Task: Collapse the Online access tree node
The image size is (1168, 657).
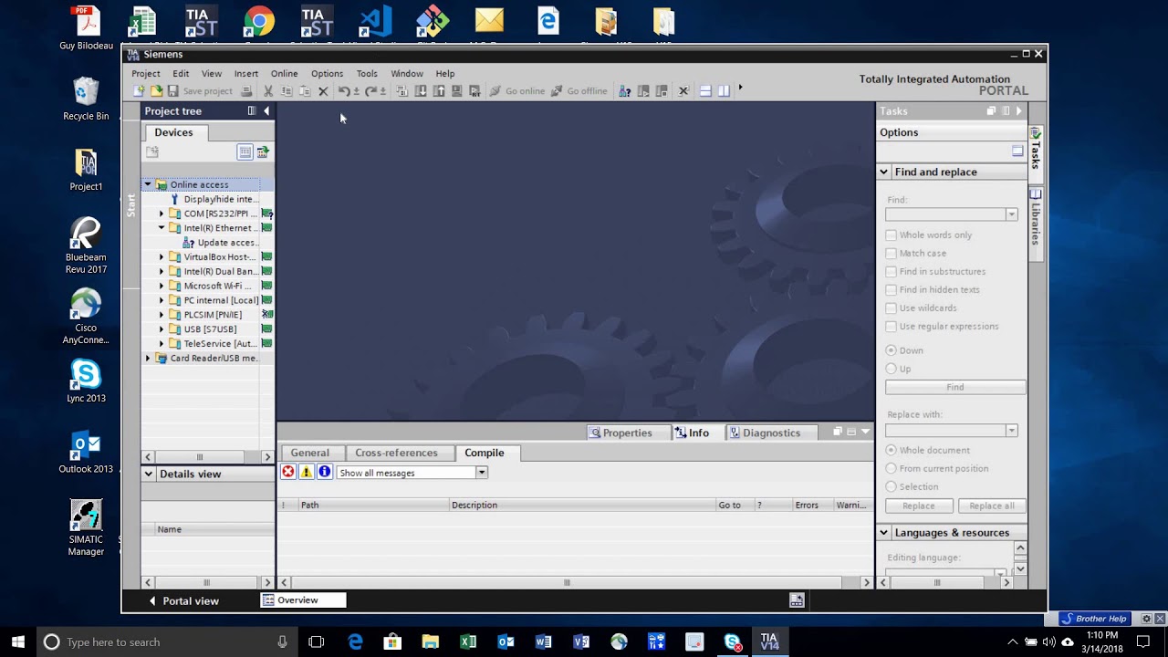Action: click(148, 184)
